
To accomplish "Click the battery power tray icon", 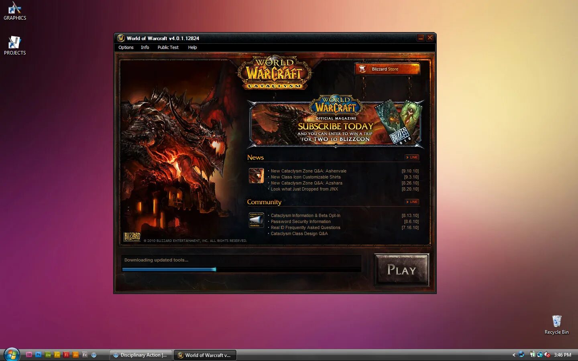I will coord(533,354).
